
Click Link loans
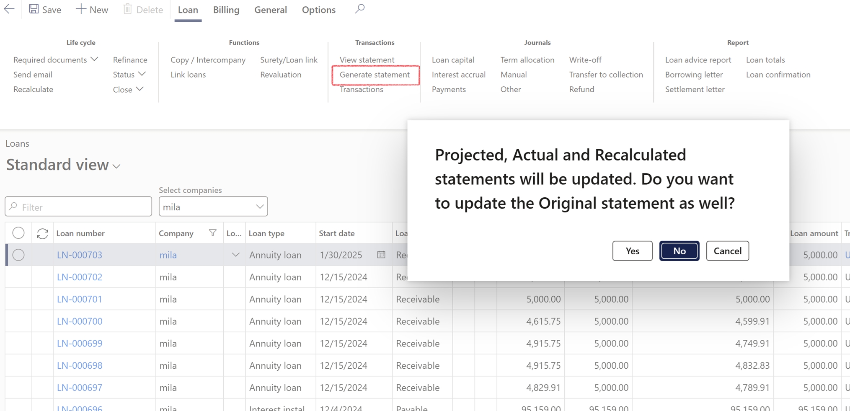(x=188, y=75)
